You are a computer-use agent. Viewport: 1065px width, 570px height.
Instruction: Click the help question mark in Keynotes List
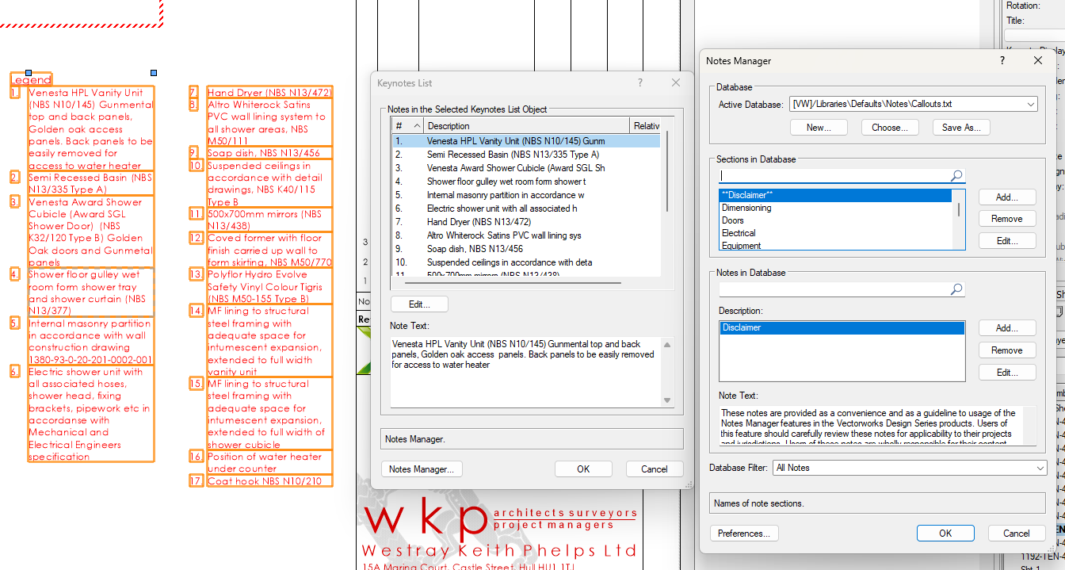click(639, 82)
